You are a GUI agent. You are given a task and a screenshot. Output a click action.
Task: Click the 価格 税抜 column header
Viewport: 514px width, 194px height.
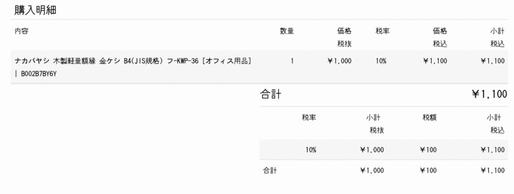344,37
